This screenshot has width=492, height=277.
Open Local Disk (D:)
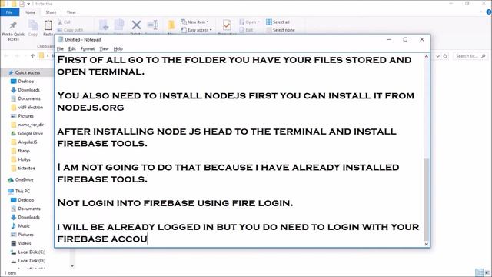click(x=32, y=261)
